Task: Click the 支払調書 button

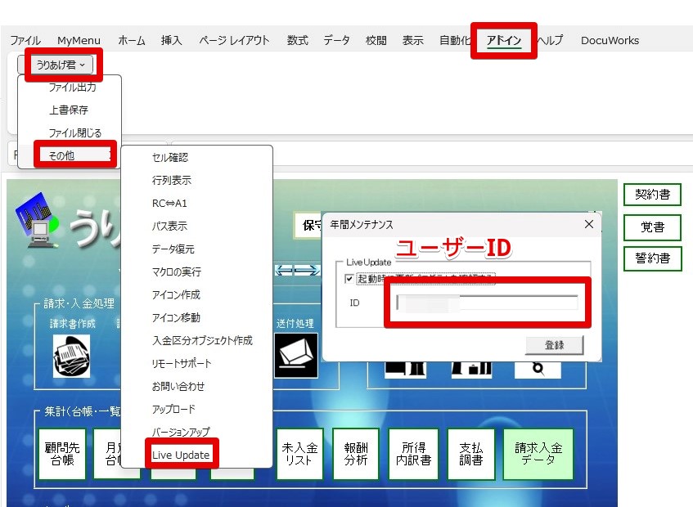Action: click(471, 454)
